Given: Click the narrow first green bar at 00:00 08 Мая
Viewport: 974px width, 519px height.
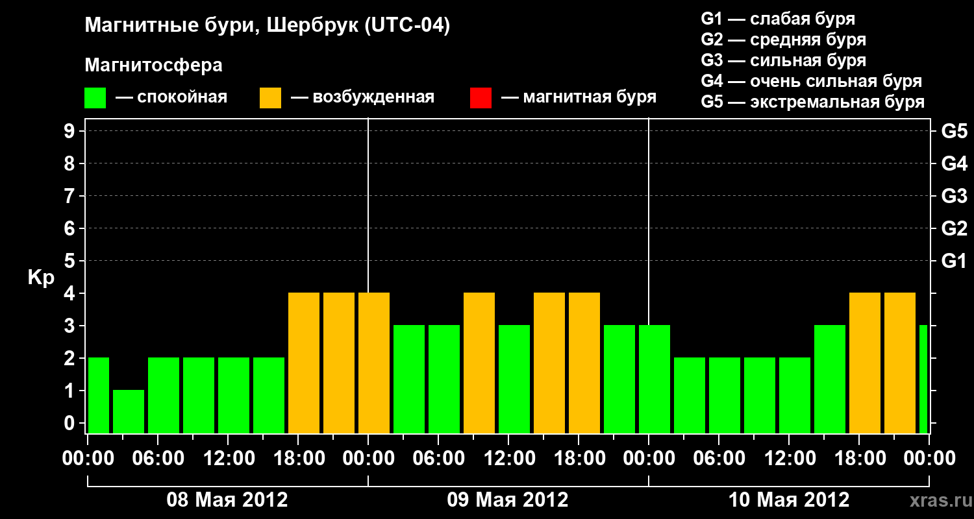Looking at the screenshot, I should pyautogui.click(x=98, y=395).
